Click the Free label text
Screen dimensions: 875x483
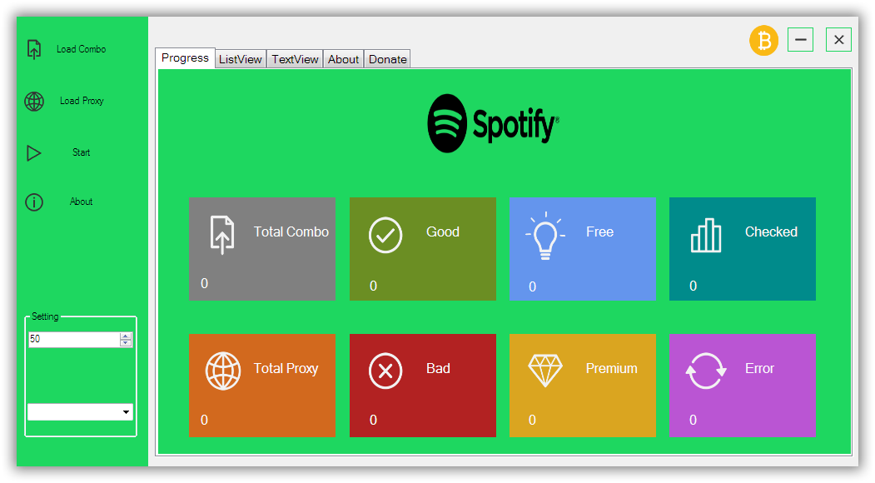click(600, 232)
